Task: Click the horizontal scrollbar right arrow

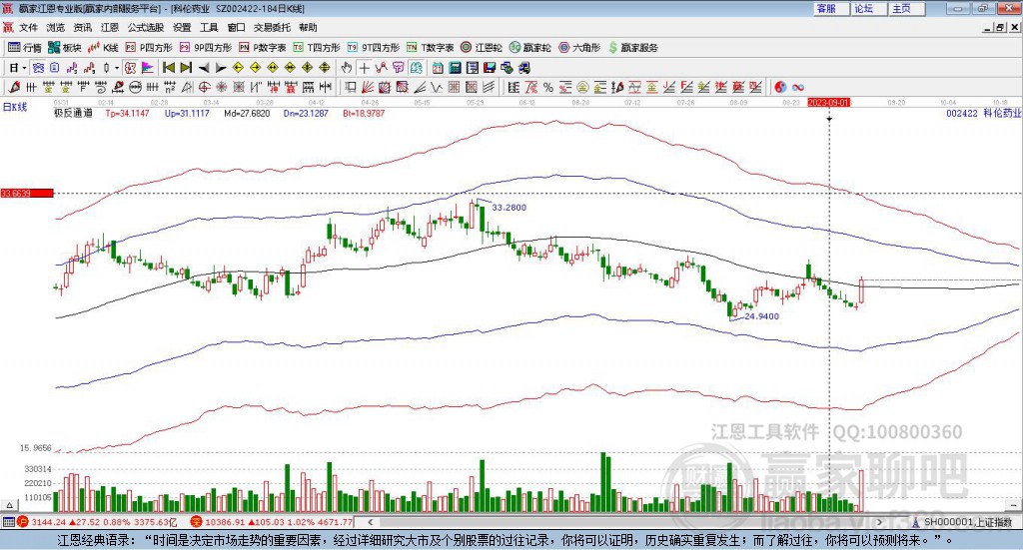Action: [x=880, y=522]
